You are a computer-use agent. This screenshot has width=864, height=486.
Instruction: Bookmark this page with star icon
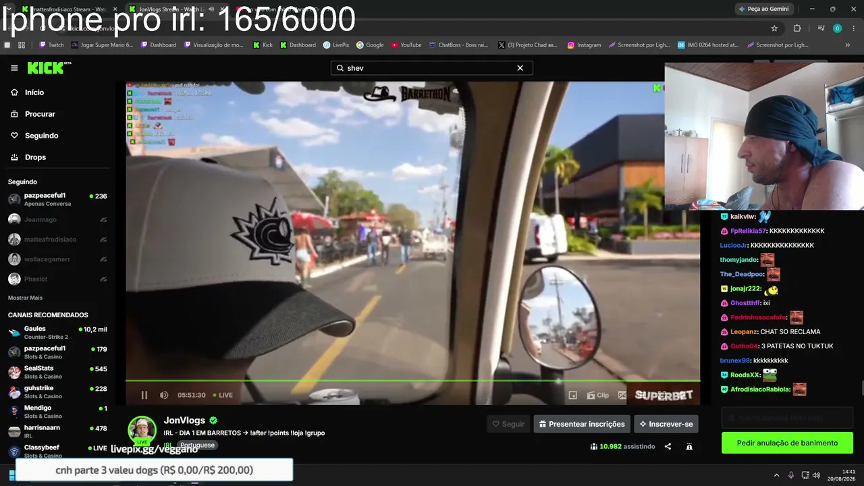pos(774,28)
